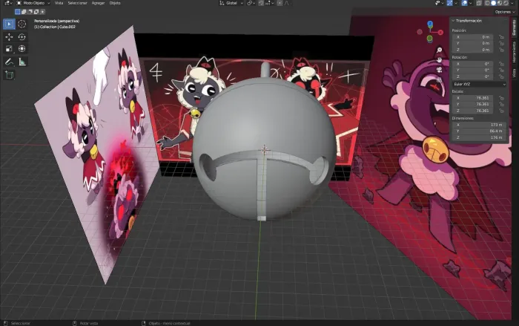Image resolution: width=519 pixels, height=326 pixels.
Task: Click the Escala X value field
Action: [x=475, y=98]
